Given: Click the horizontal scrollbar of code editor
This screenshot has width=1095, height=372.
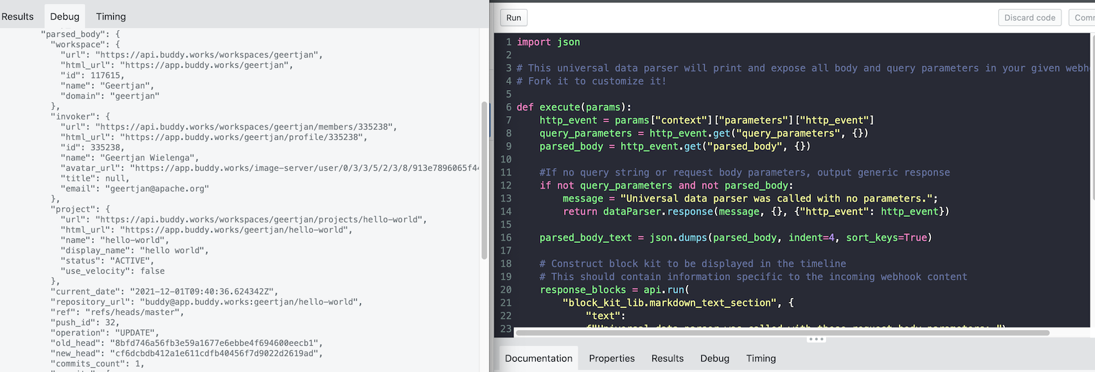Looking at the screenshot, I should pos(782,333).
